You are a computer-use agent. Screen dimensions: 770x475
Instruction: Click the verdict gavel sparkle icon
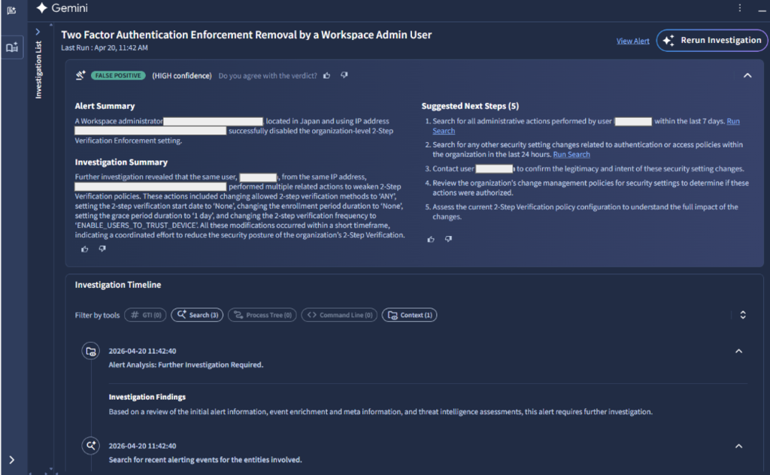[x=80, y=75]
